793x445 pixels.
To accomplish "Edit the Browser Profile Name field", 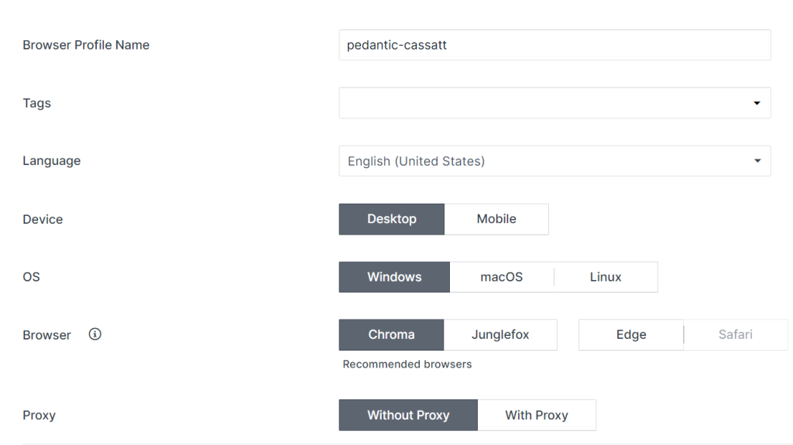I will pos(554,45).
